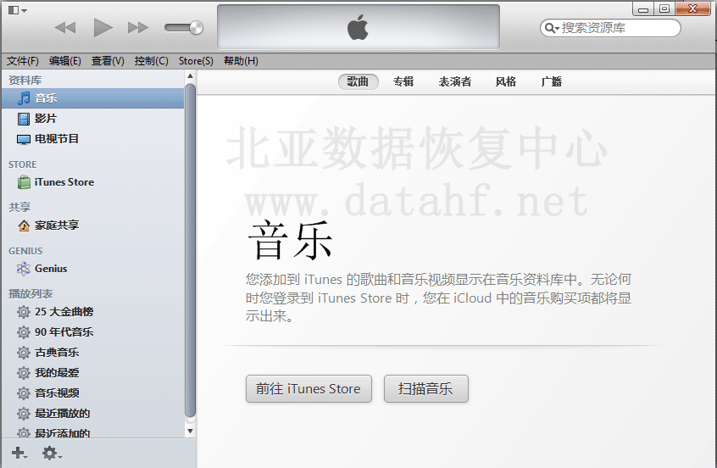Adjust the volume slider knob
The height and width of the screenshot is (468, 717).
(196, 28)
